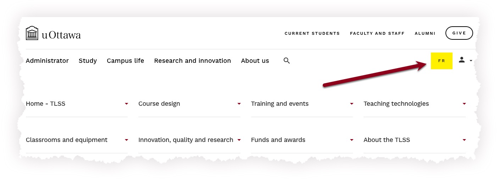Click the uOttawa logo
Viewport: 499px width, 181px height.
click(x=53, y=33)
